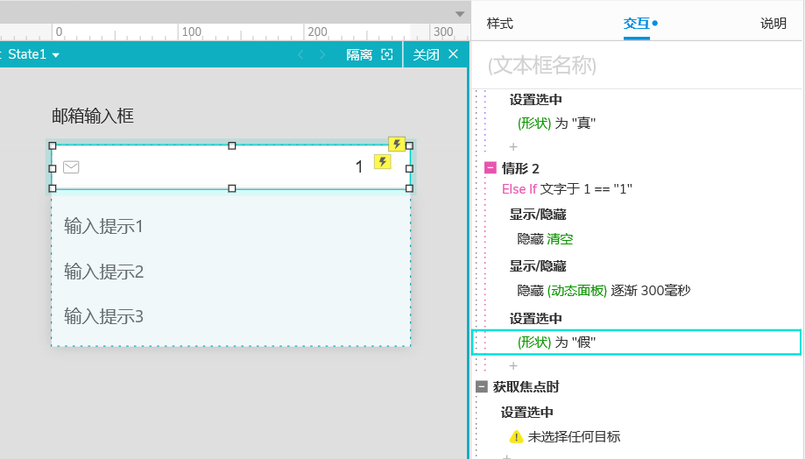Viewport: 805px width, 459px height.
Task: Click the 情形 2 case title
Action: click(520, 168)
